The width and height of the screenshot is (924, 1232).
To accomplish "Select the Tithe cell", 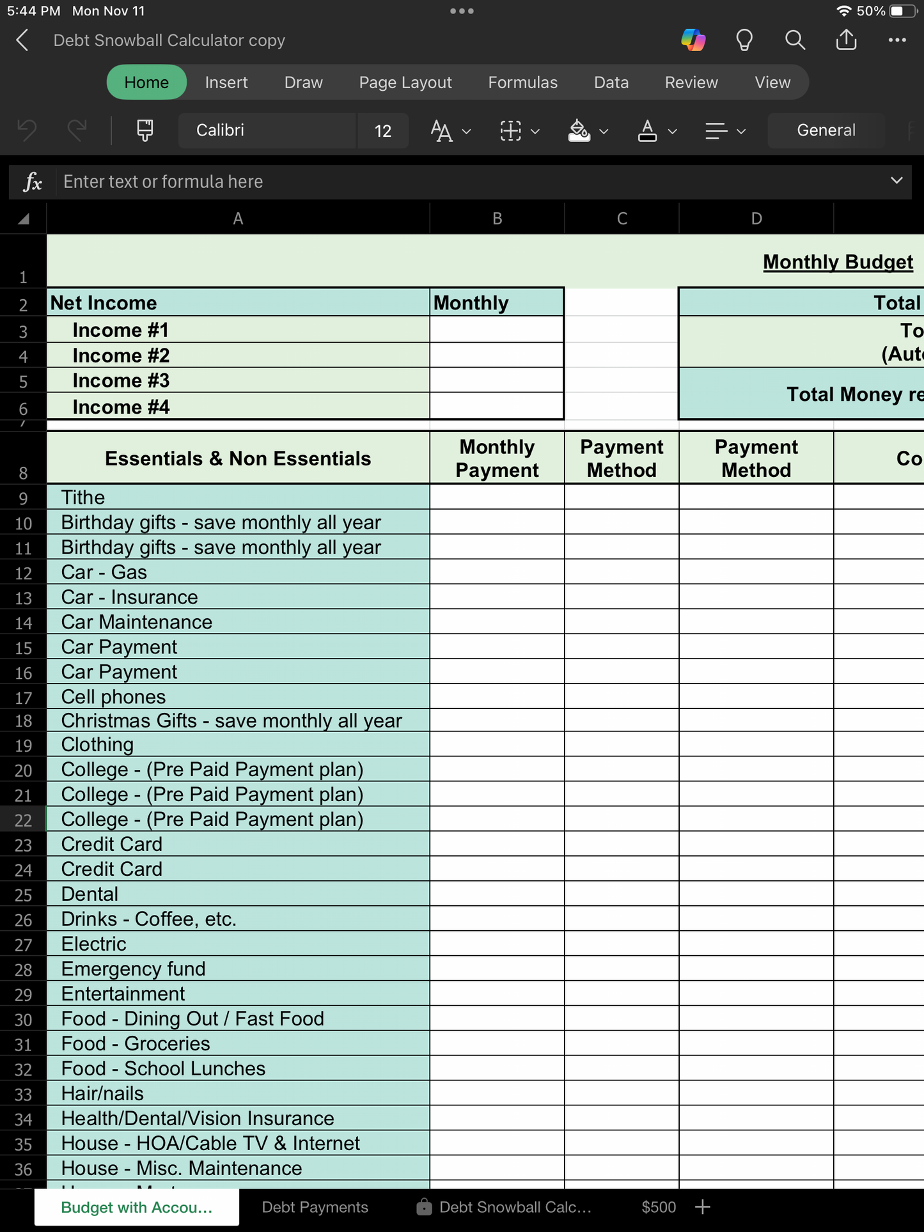I will (239, 497).
